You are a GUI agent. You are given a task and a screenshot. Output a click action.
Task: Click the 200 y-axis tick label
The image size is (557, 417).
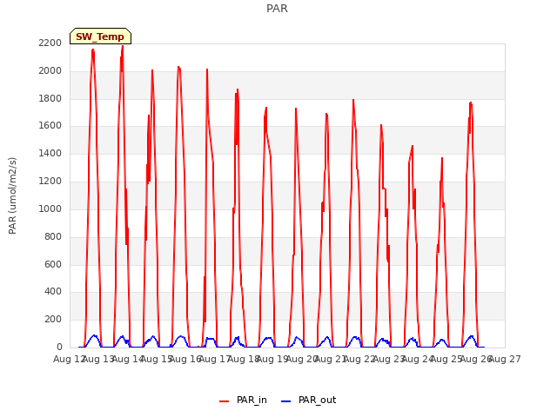53,319
